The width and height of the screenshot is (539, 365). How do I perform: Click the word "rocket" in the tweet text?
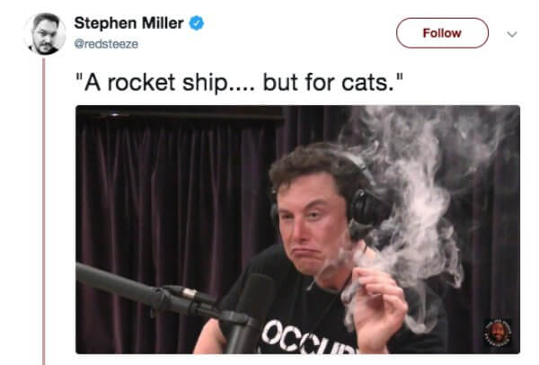pyautogui.click(x=141, y=83)
